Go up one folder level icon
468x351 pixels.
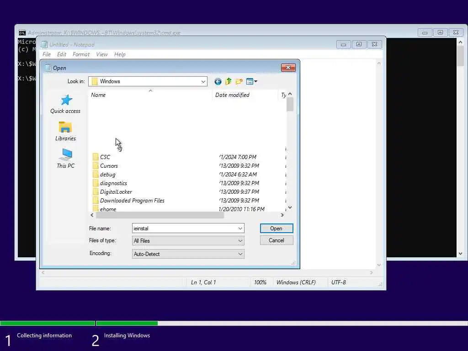coord(229,81)
